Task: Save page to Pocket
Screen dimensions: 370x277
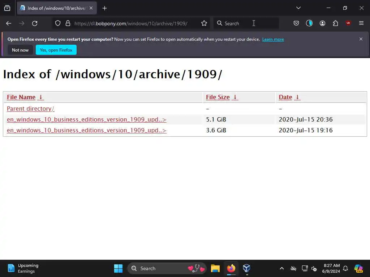Action: [296, 23]
